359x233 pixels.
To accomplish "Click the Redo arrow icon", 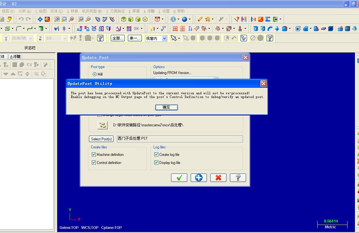I will (28, 19).
